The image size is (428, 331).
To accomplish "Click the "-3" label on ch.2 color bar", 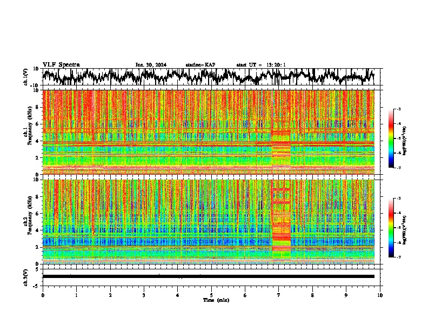I will 399,198.
